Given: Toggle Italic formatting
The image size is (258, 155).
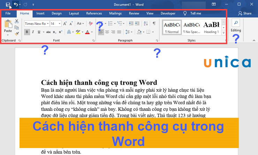Looking at the screenshot, I should 33,32.
